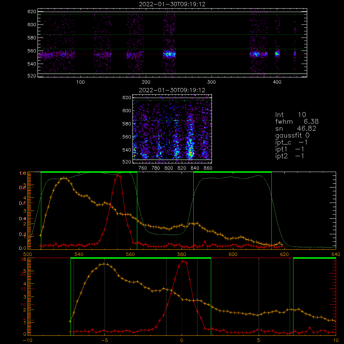Click the middle zoomed image title timestamp

click(172, 90)
